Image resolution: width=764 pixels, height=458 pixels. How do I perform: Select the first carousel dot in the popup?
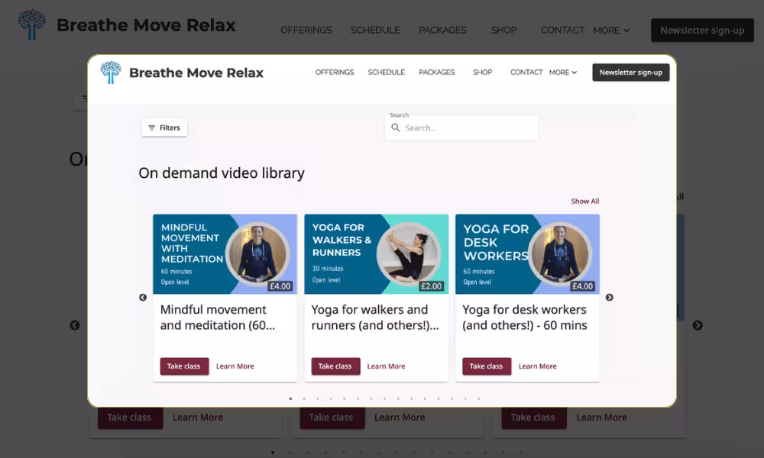pyautogui.click(x=291, y=398)
